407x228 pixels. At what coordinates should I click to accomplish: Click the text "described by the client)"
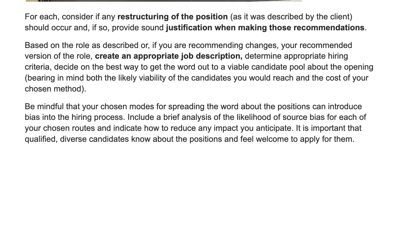pos(310,17)
